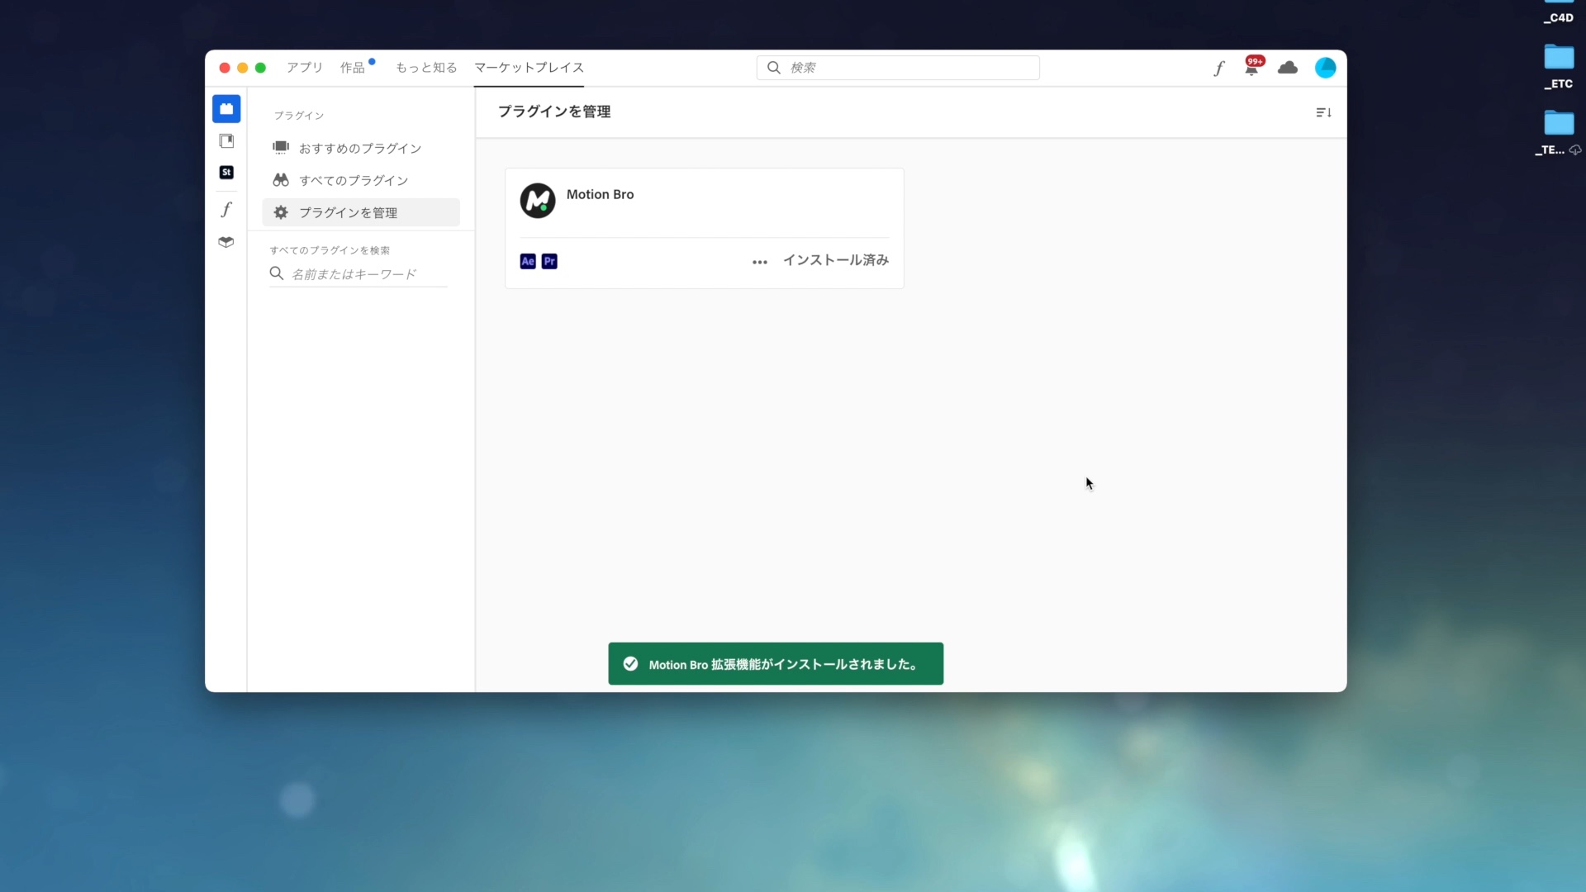The image size is (1586, 892).
Task: Click the After Effects icon on the Motion Bro card
Action: [528, 262]
